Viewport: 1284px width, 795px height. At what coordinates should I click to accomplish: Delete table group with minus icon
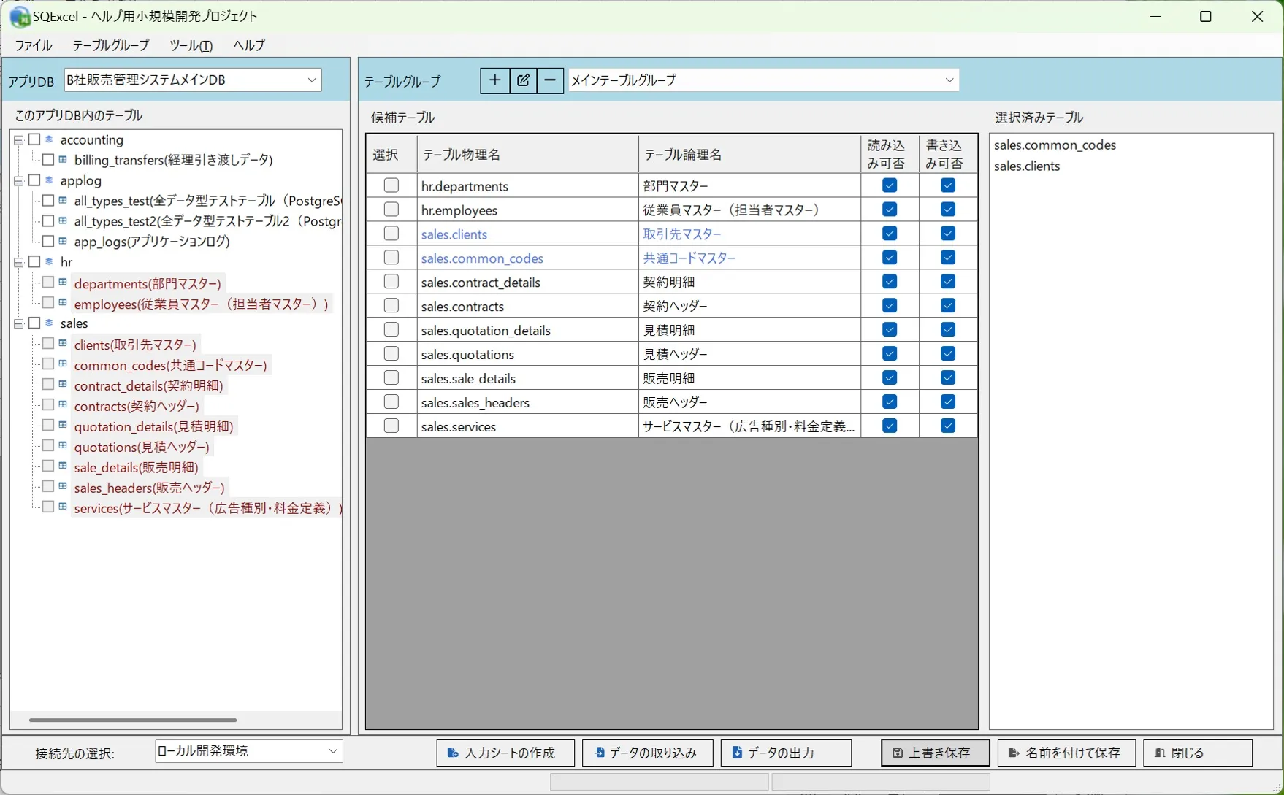pos(551,80)
